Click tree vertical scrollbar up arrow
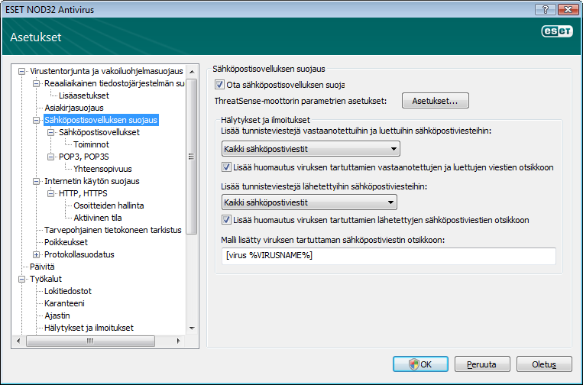Viewport: 583px width, 385px height. [192, 71]
